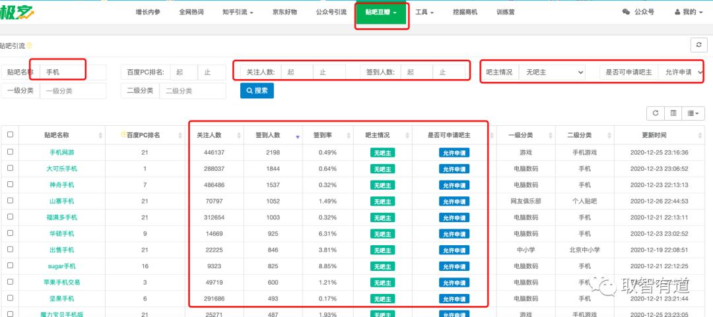
Task: Open the 神舟手机 tieba link
Action: pyautogui.click(x=62, y=185)
